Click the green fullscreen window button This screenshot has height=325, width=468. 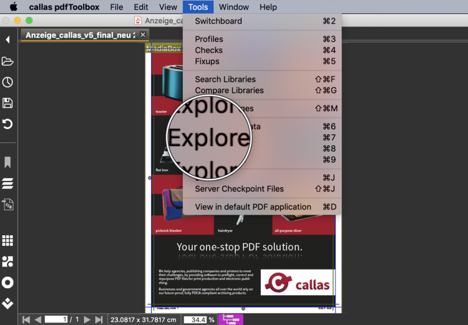point(29,21)
